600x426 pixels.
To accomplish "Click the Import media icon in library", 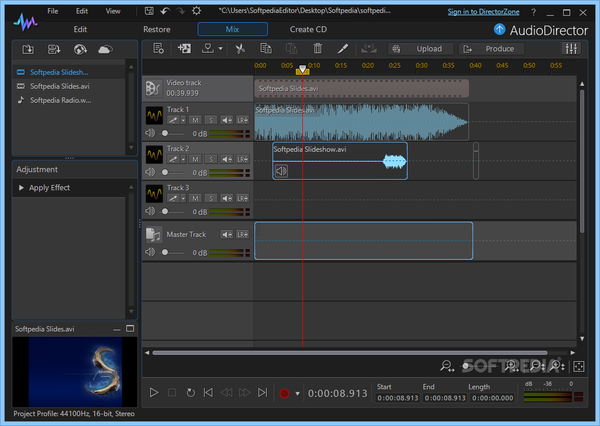I will point(28,49).
